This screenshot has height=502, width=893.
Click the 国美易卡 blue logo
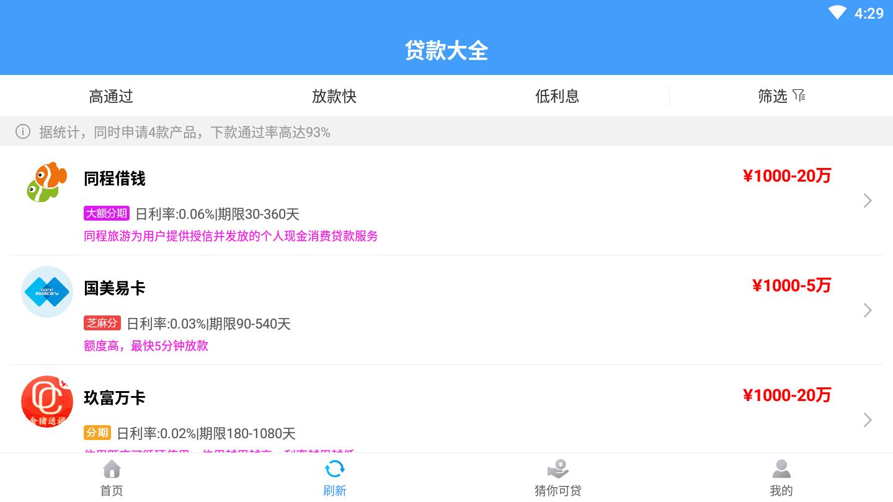[x=47, y=292]
